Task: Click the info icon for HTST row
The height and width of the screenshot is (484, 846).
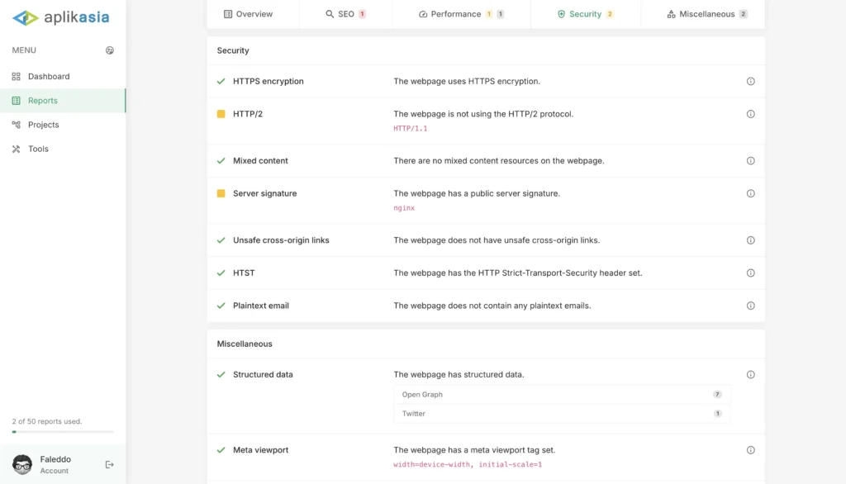Action: tap(750, 273)
